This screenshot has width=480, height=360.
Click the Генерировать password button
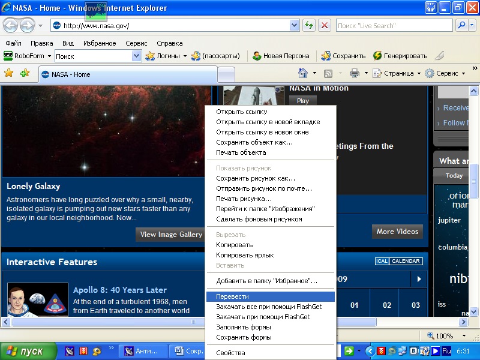point(400,56)
